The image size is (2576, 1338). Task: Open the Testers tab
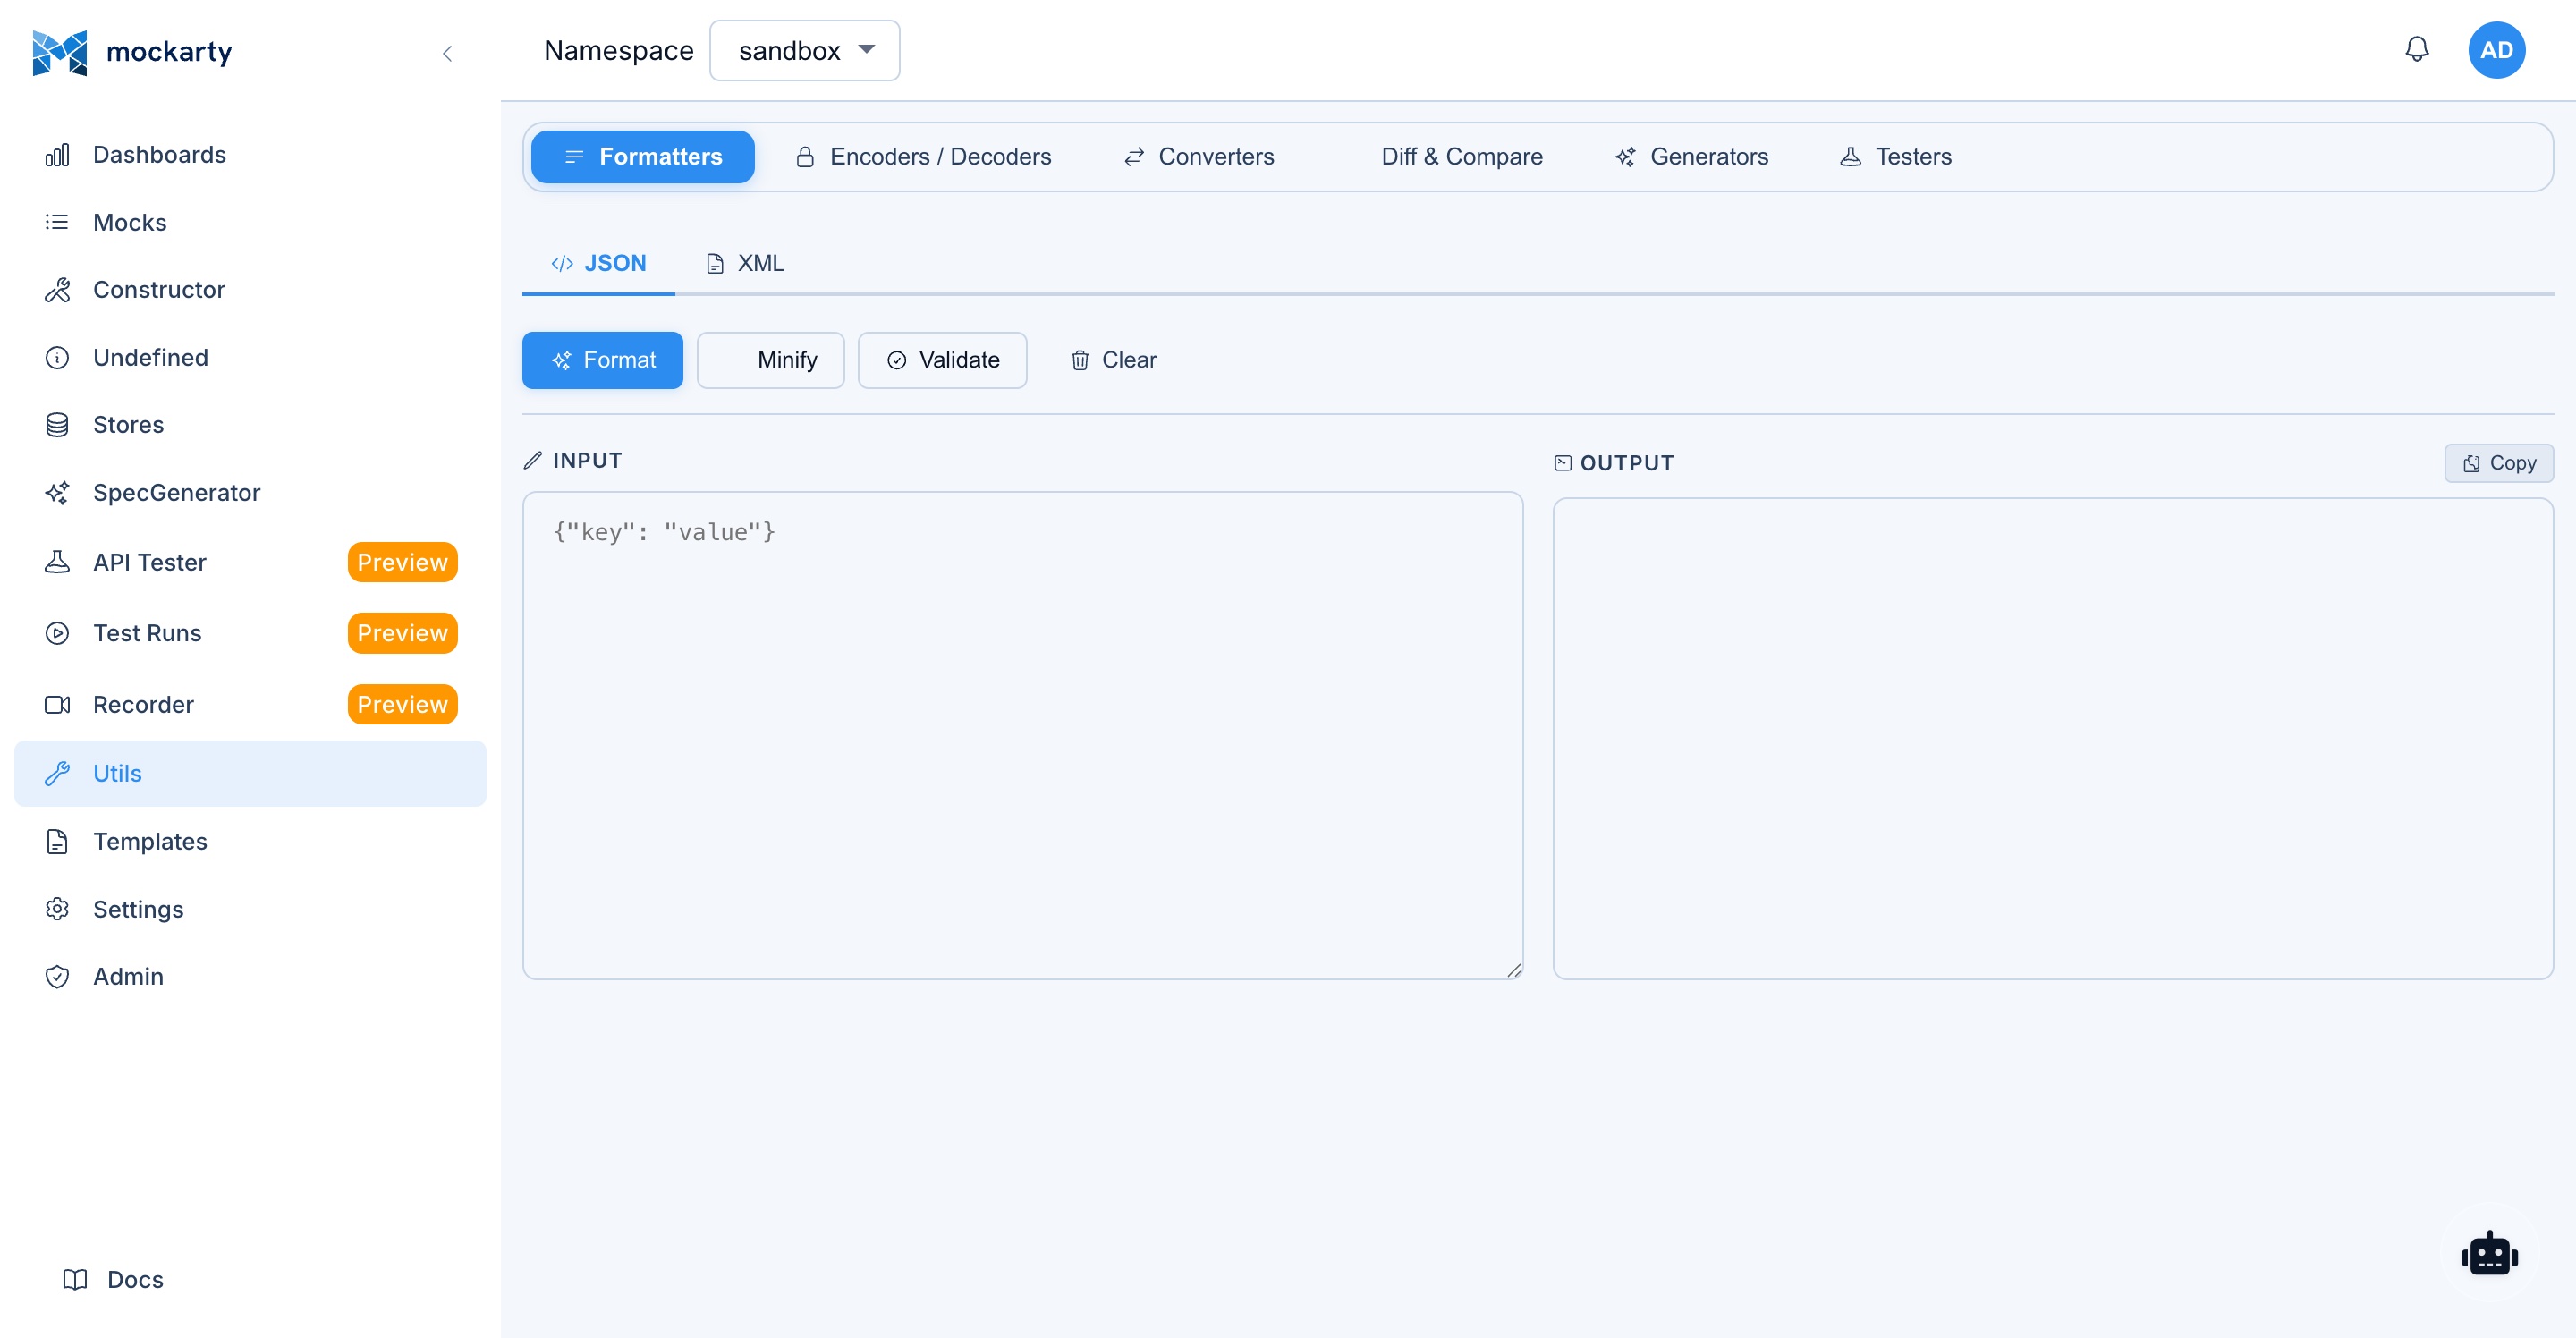(1896, 157)
